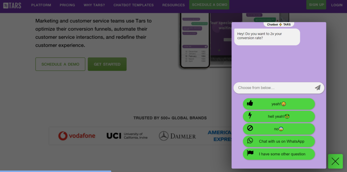The image size is (347, 172).
Task: Click the Daimler brand logo
Action: pos(177,136)
